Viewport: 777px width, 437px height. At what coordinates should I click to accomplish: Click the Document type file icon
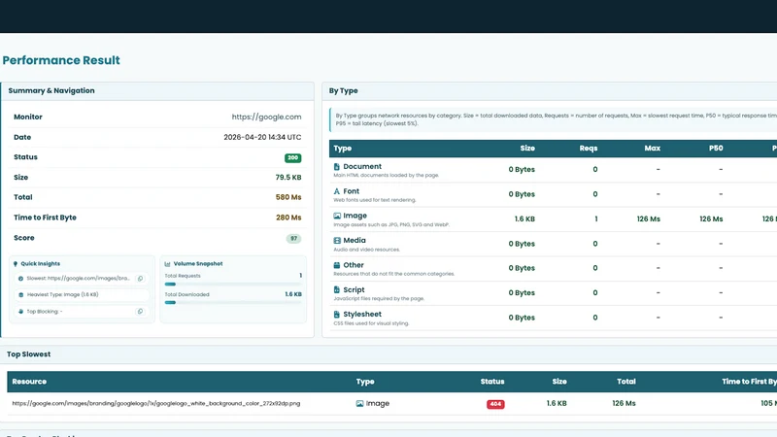[336, 167]
